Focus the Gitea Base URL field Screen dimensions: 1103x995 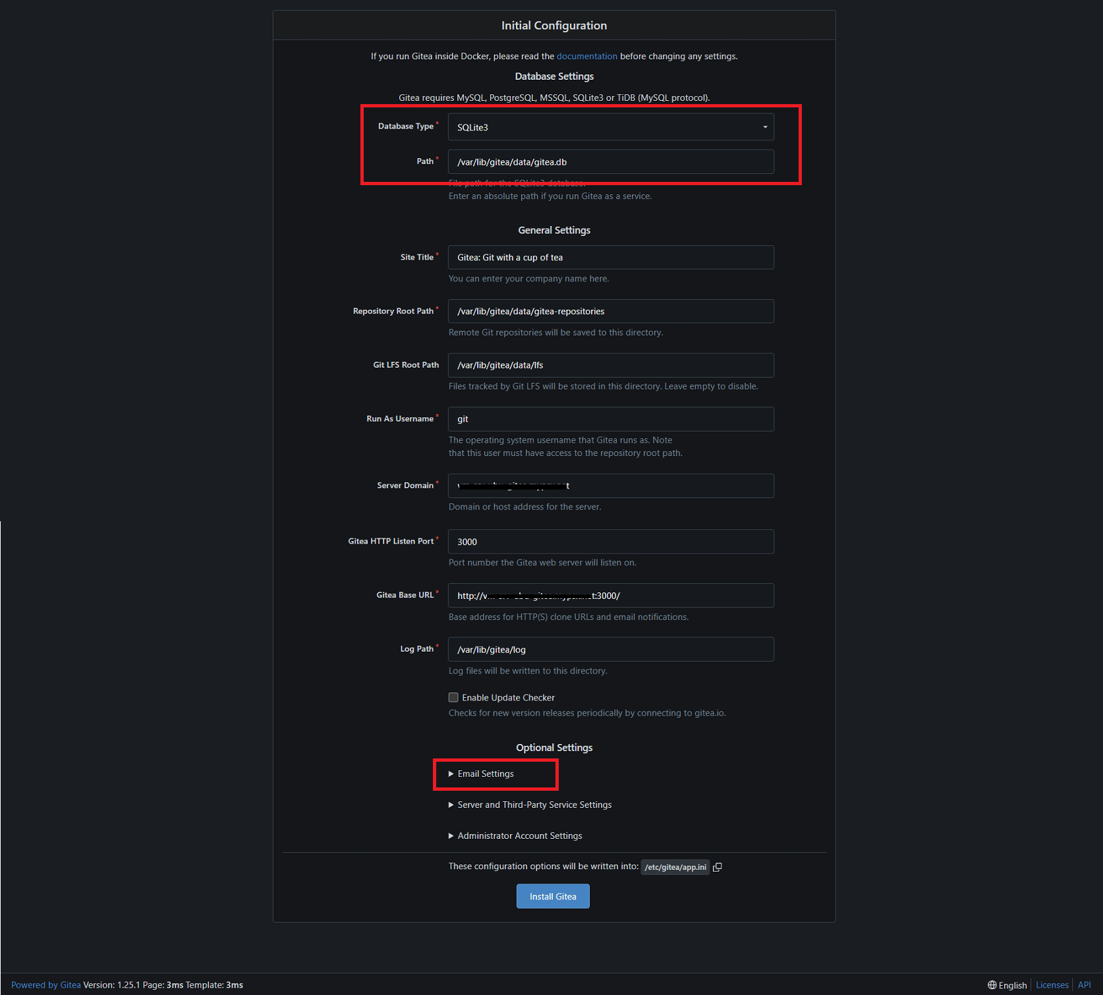click(x=692, y=596)
